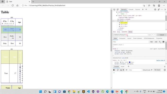Screen dimensions: 167x94
Task: Open the DevTools feedback icon
Action: click(159, 9)
